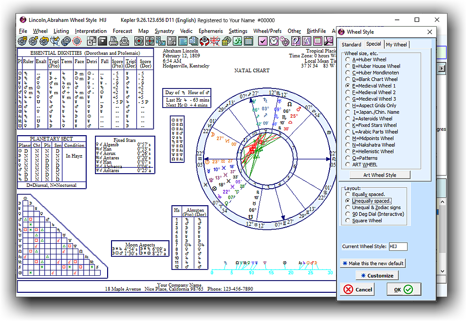Click the first chart wheel toolbar icon
Screen dimensions: 466x321
[22, 41]
